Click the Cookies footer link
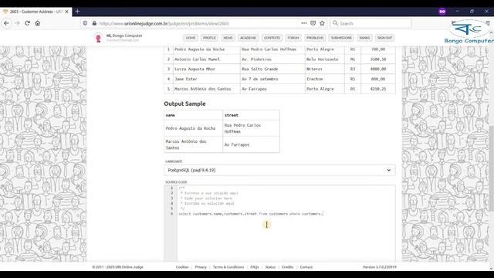The width and height of the screenshot is (494, 278). [182, 267]
